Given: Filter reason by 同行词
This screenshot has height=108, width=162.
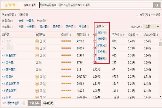Looking at the screenshot, I should point(56,27).
